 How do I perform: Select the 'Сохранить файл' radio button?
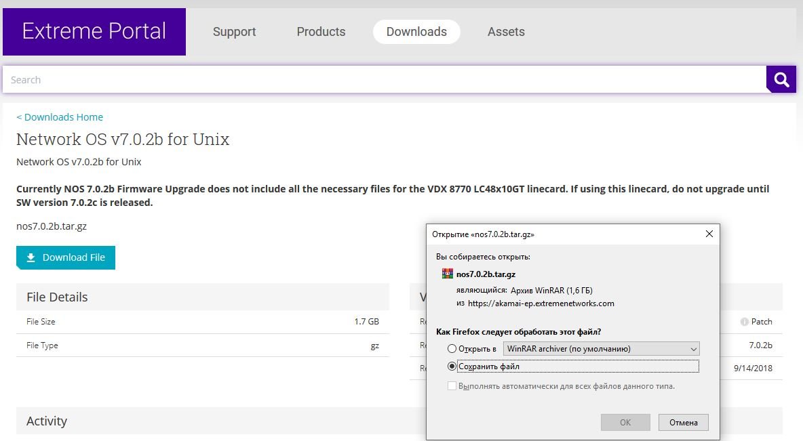tap(452, 366)
